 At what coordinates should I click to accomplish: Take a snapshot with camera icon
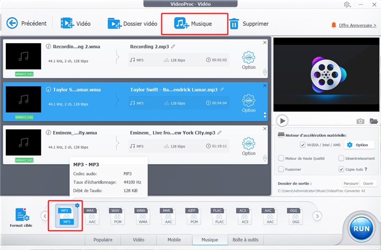tap(360, 121)
